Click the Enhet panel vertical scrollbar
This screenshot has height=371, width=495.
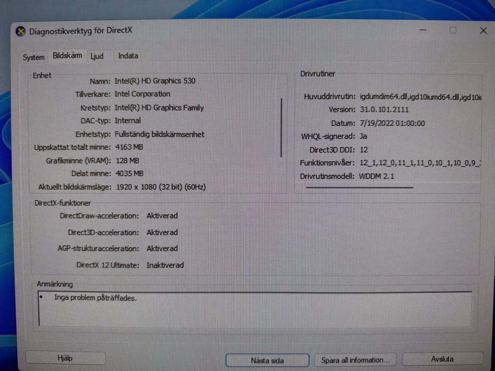(282, 127)
